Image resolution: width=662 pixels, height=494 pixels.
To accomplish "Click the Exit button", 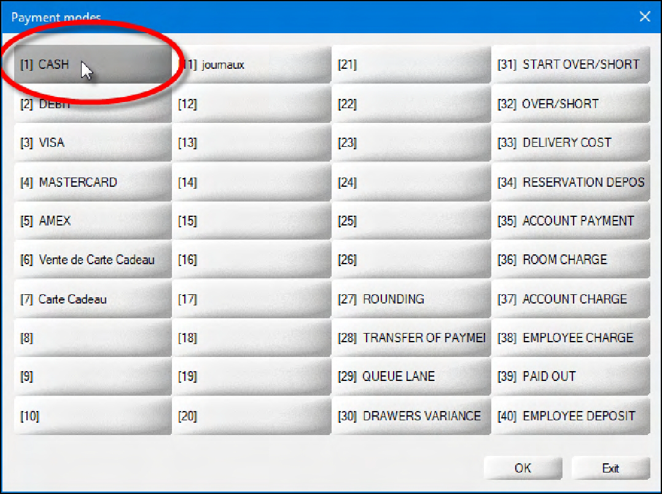I will [x=610, y=468].
